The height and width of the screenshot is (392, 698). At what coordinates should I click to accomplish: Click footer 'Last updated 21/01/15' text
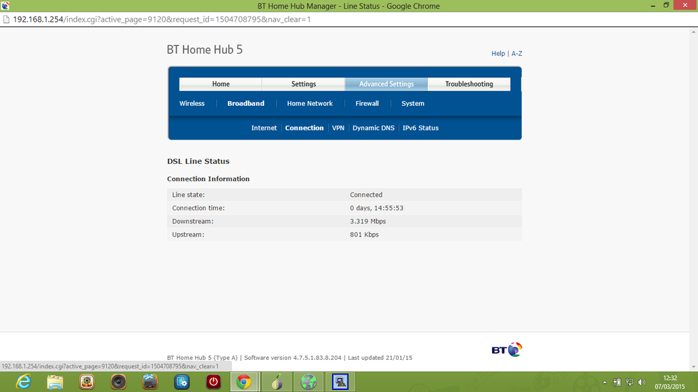click(380, 358)
